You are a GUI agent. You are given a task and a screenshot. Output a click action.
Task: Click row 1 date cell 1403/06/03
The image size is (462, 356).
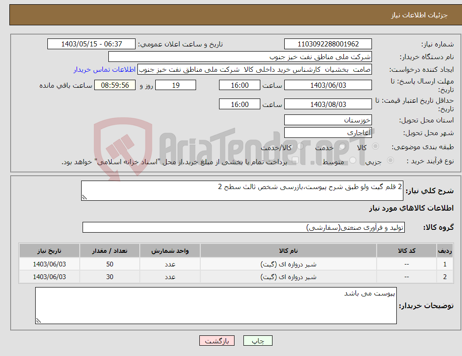click(50, 264)
